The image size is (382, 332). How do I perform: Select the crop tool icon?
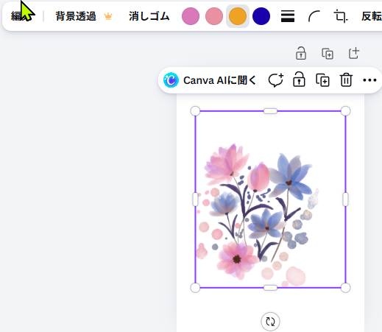[341, 16]
